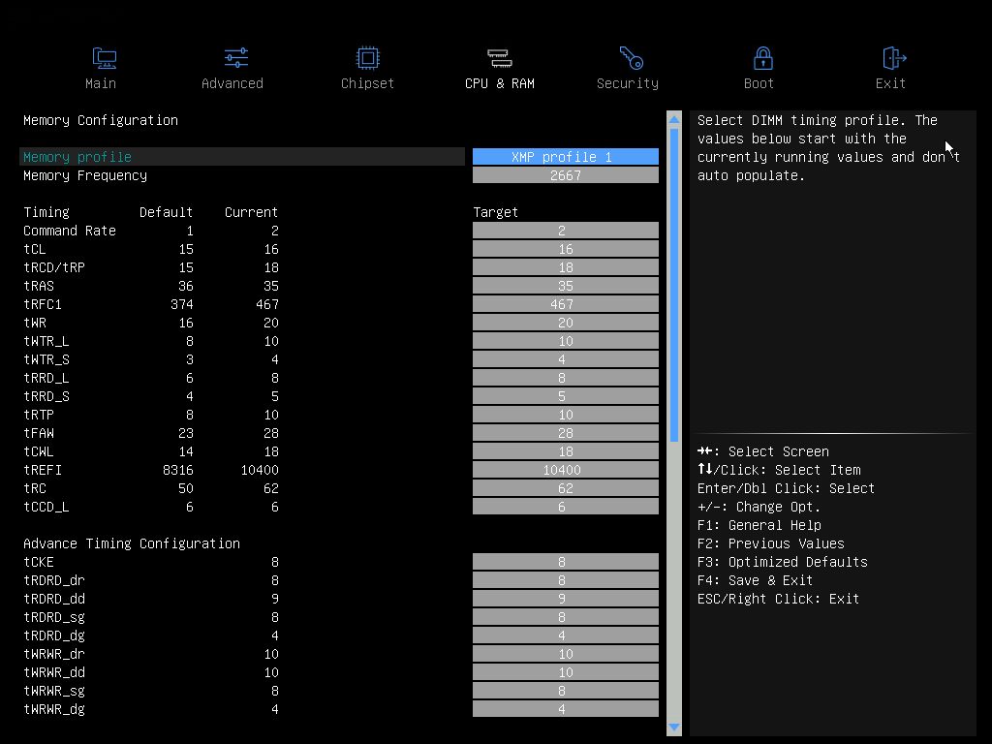The image size is (992, 744).
Task: Select the tWRWR_dd target value field
Action: click(566, 672)
